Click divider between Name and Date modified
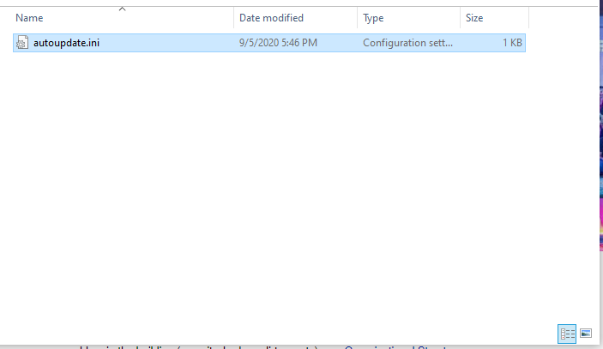 (x=233, y=18)
